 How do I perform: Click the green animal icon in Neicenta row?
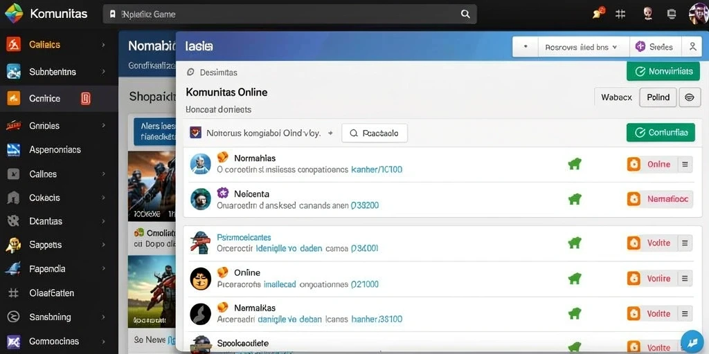click(x=574, y=199)
